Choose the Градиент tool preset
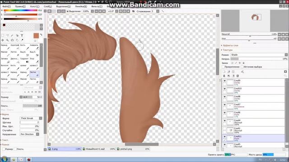 click(24, 60)
